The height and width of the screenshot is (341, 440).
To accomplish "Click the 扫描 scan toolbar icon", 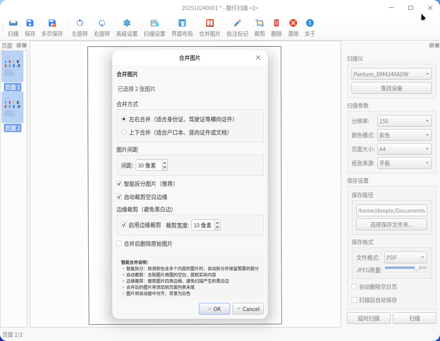I will point(13,28).
